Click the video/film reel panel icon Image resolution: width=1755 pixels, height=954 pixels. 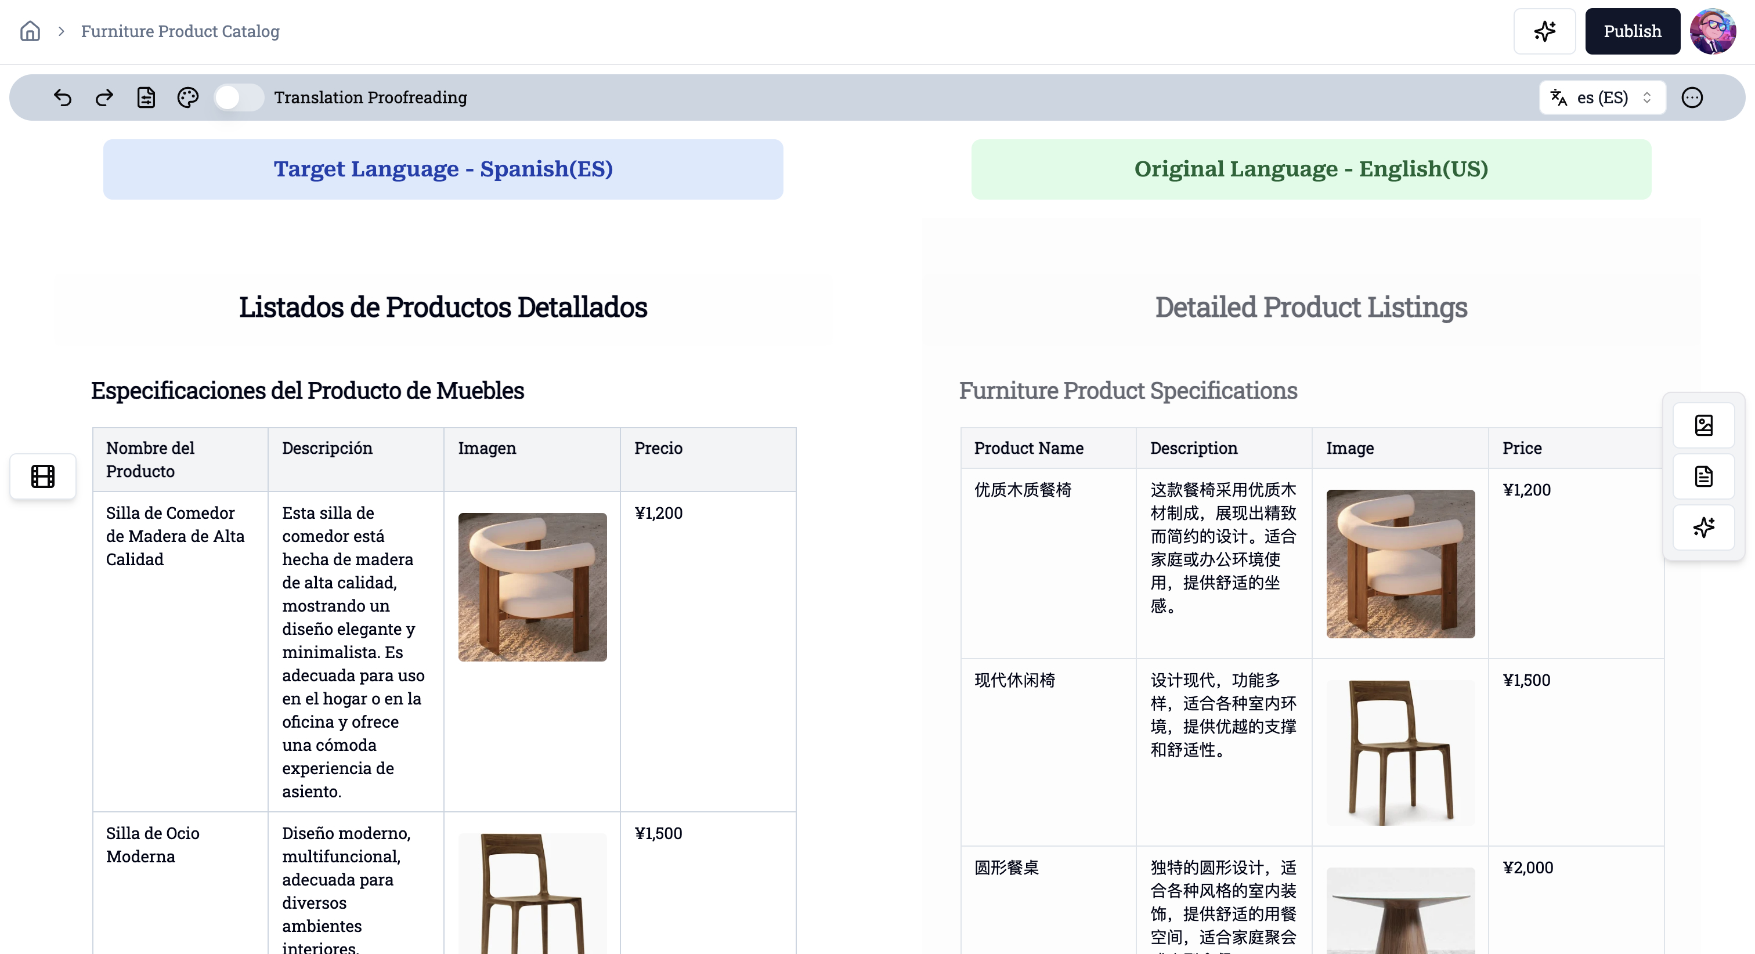click(x=44, y=477)
